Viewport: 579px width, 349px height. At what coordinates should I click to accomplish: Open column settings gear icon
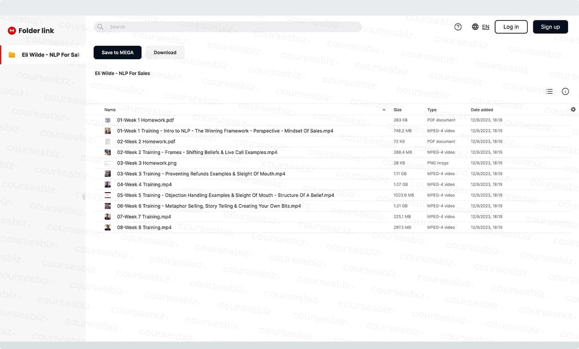point(573,110)
